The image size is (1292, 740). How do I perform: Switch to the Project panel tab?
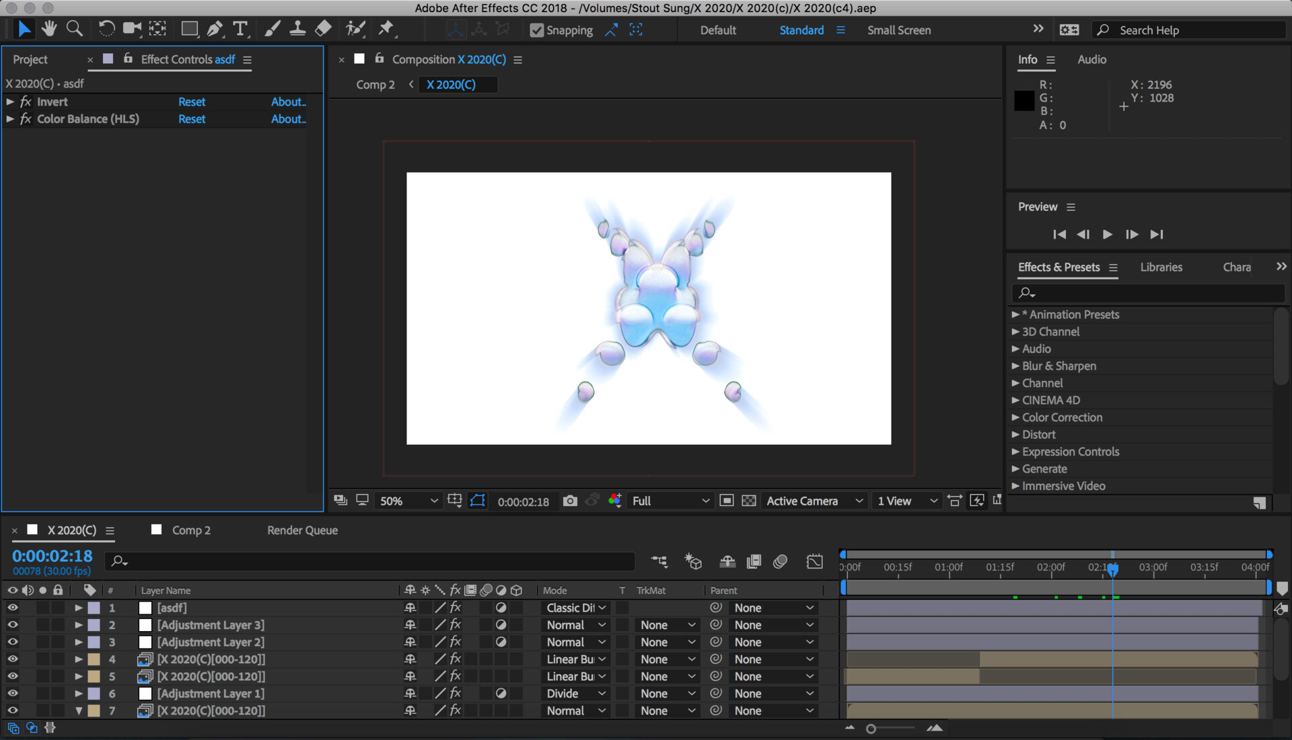(30, 59)
